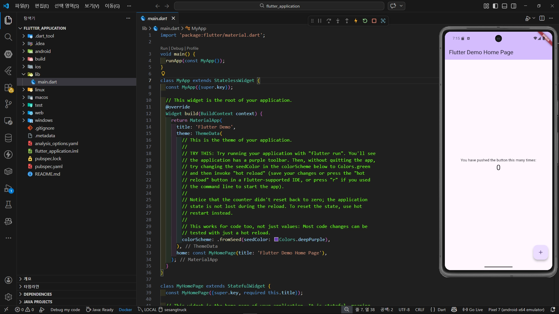559x314 pixels.
Task: Toggle the bottom panel layout button
Action: click(505, 6)
